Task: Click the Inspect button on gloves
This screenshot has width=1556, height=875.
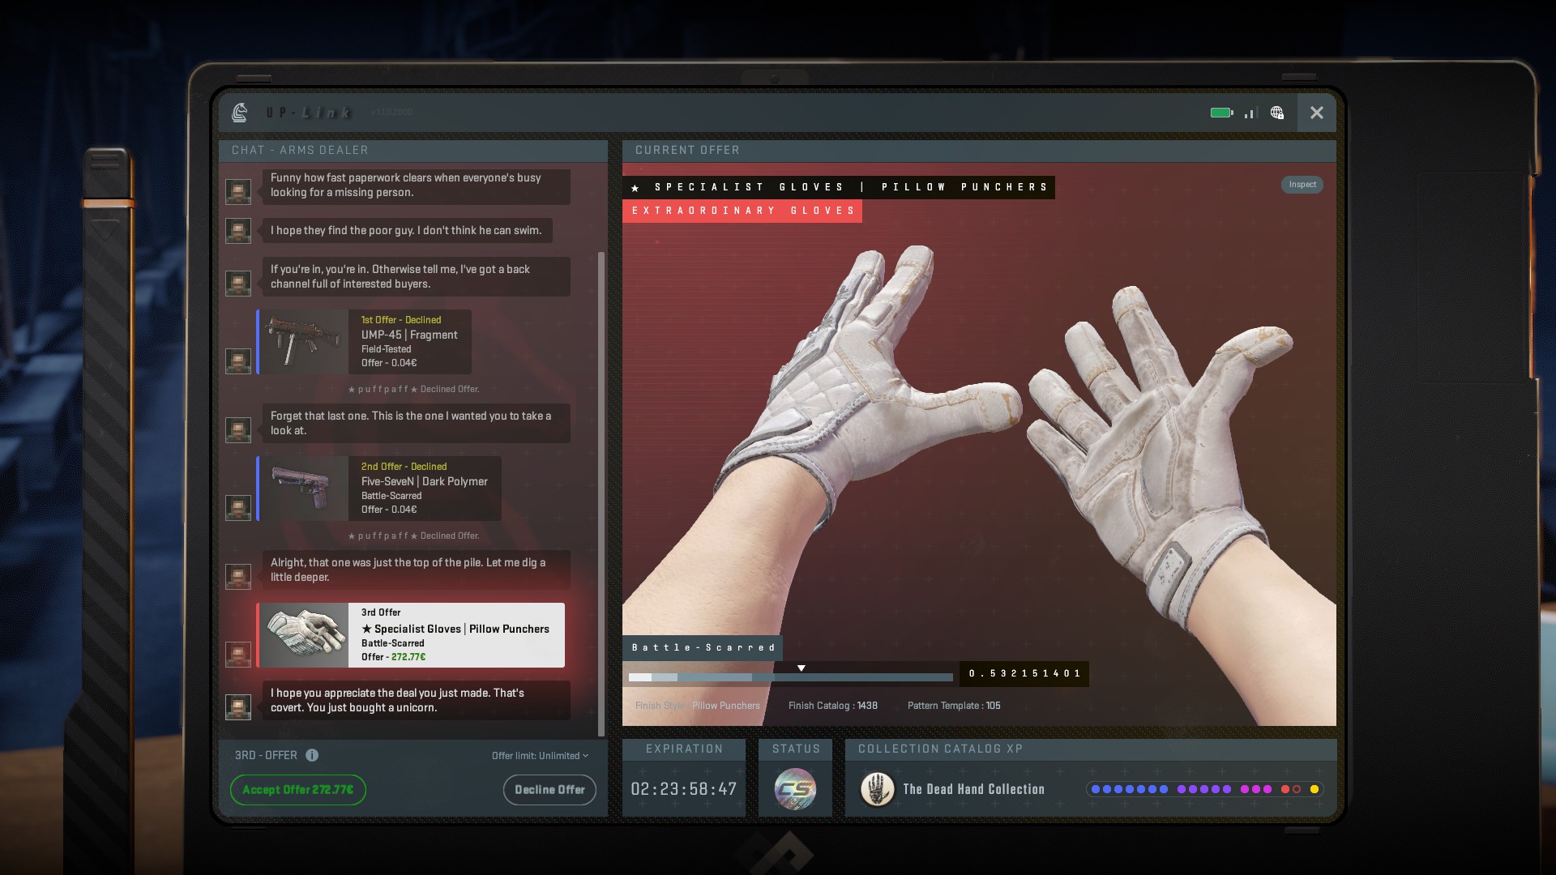Action: 1302,185
